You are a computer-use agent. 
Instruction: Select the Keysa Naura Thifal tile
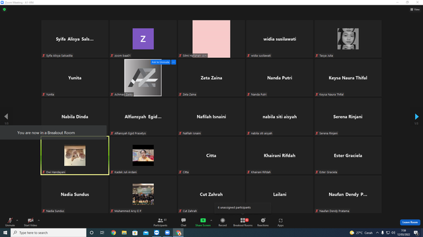[x=348, y=78]
